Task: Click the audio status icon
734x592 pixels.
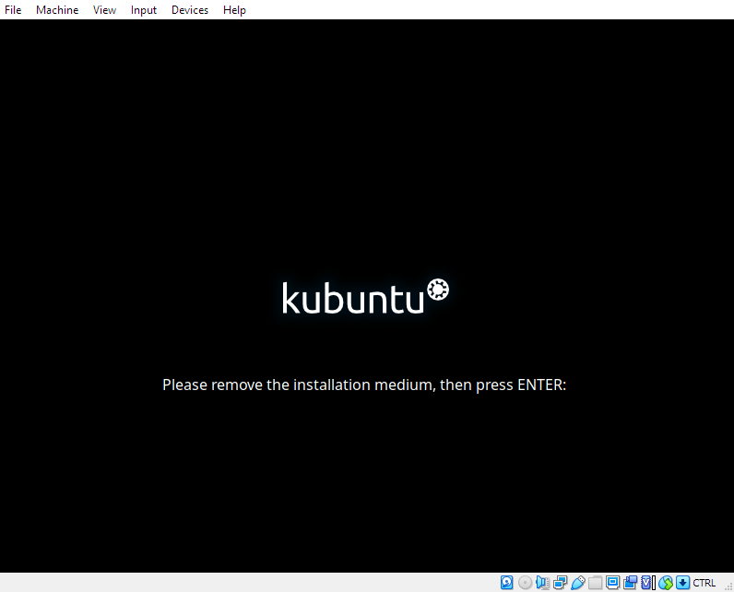Action: click(x=542, y=583)
